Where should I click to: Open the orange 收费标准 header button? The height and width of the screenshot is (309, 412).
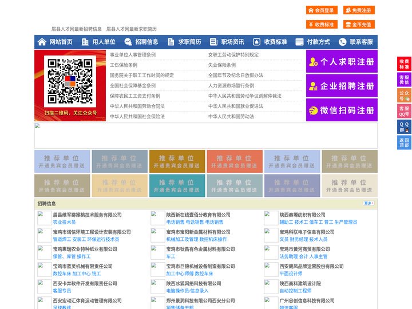pos(322,25)
